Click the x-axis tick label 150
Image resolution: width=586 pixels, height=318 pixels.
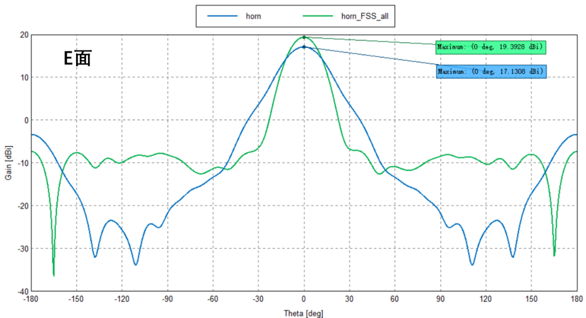[x=531, y=299]
